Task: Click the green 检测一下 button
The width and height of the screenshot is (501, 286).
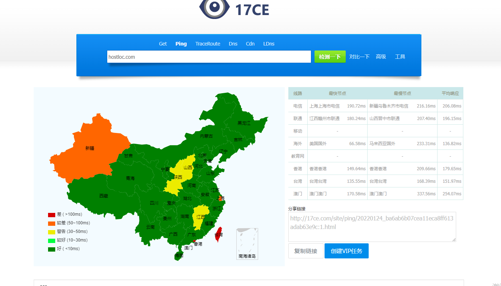Action: tap(330, 57)
